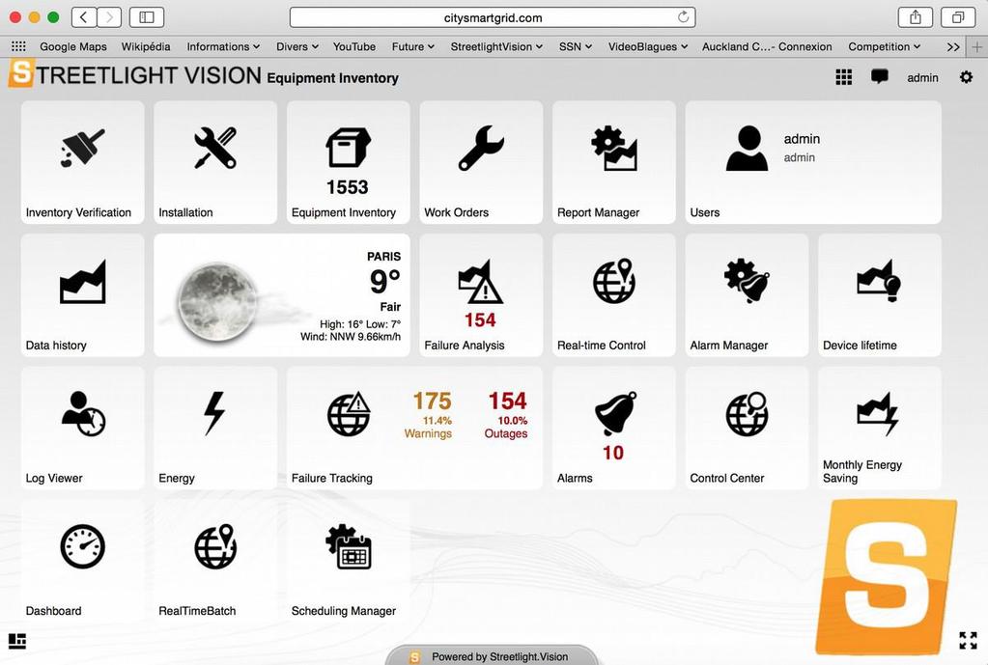The width and height of the screenshot is (988, 665).
Task: Open the Work Orders wrench icon
Action: pos(481,148)
